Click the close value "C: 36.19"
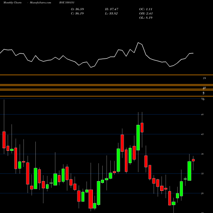 [x=77, y=14]
